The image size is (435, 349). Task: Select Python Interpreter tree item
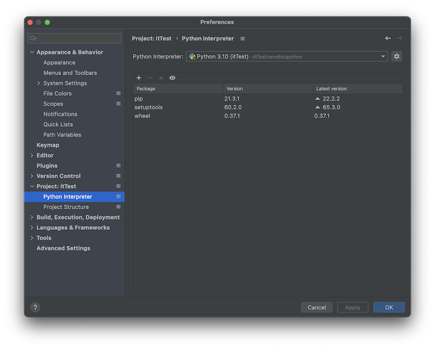(75, 196)
